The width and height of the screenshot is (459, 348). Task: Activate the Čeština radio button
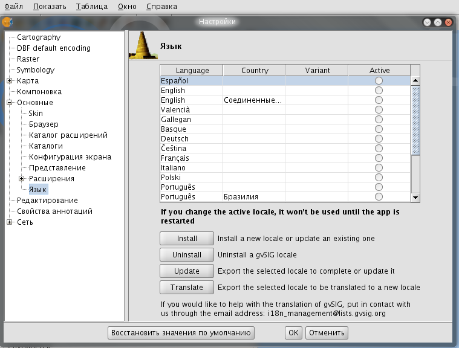379,148
